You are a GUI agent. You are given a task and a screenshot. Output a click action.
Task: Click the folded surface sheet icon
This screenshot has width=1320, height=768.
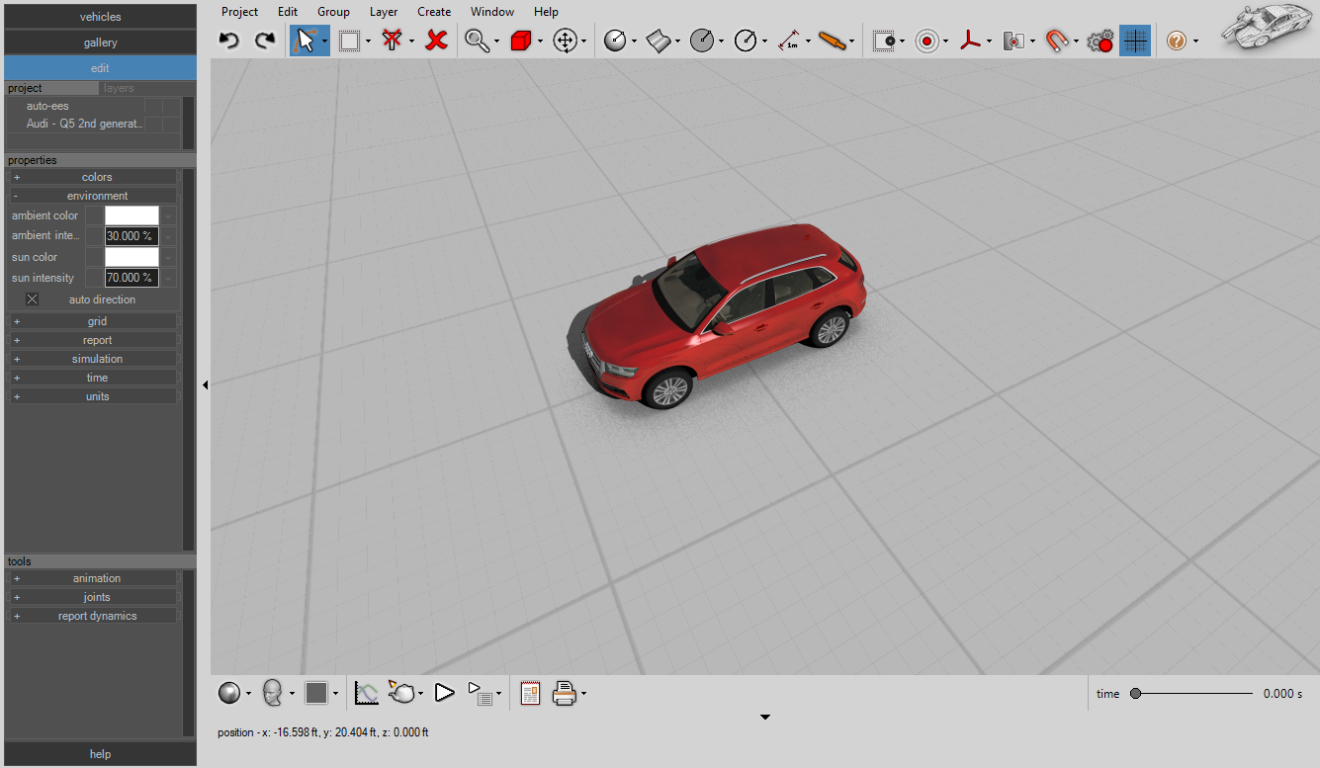(x=660, y=41)
